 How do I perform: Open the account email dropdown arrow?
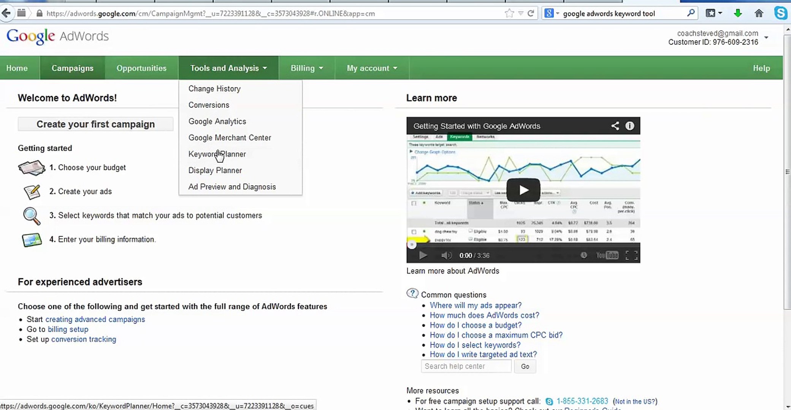pos(766,38)
